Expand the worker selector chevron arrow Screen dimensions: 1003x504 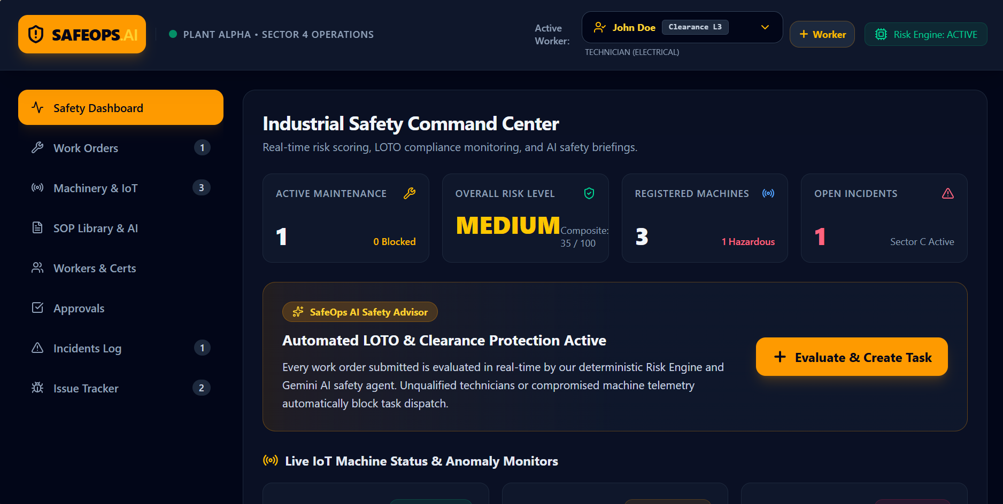coord(765,27)
